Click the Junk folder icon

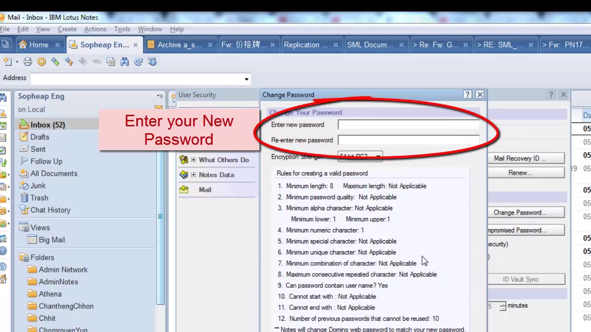coord(23,185)
